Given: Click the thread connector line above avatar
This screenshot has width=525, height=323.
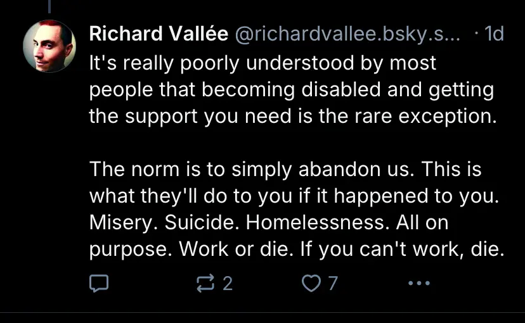Looking at the screenshot, I should (x=49, y=7).
